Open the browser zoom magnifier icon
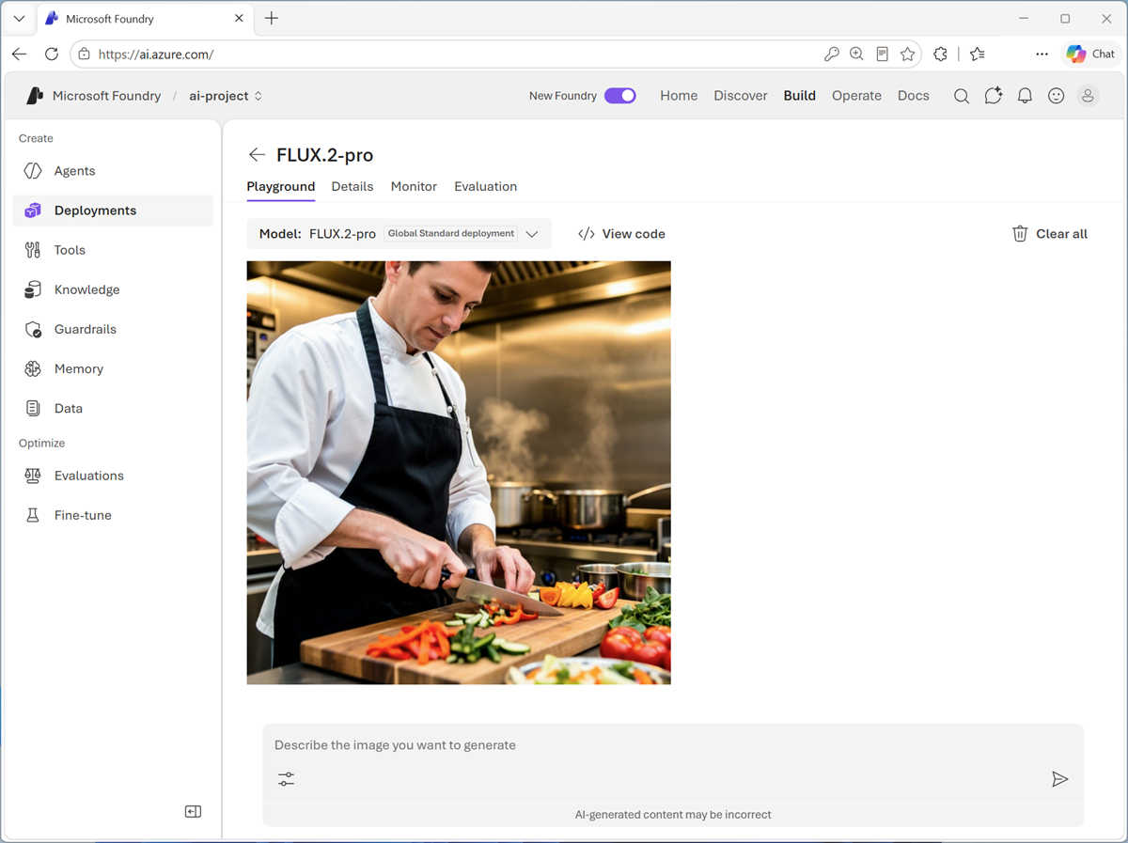 (856, 55)
